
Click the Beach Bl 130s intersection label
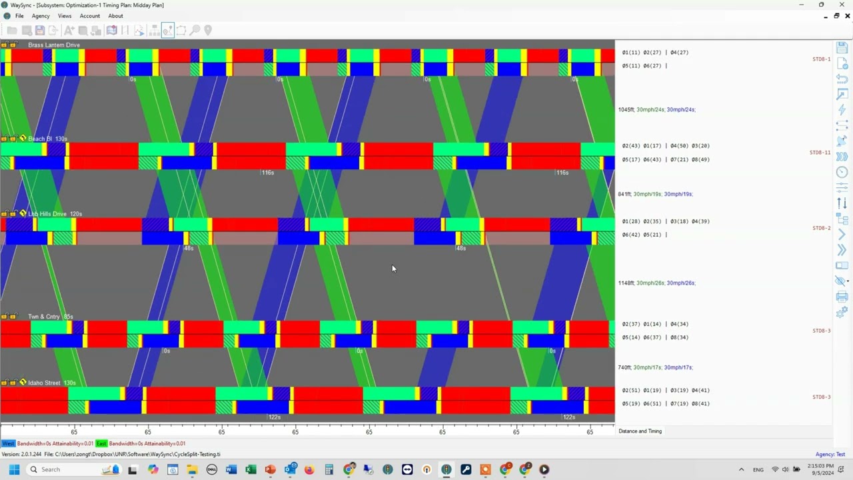(x=47, y=139)
